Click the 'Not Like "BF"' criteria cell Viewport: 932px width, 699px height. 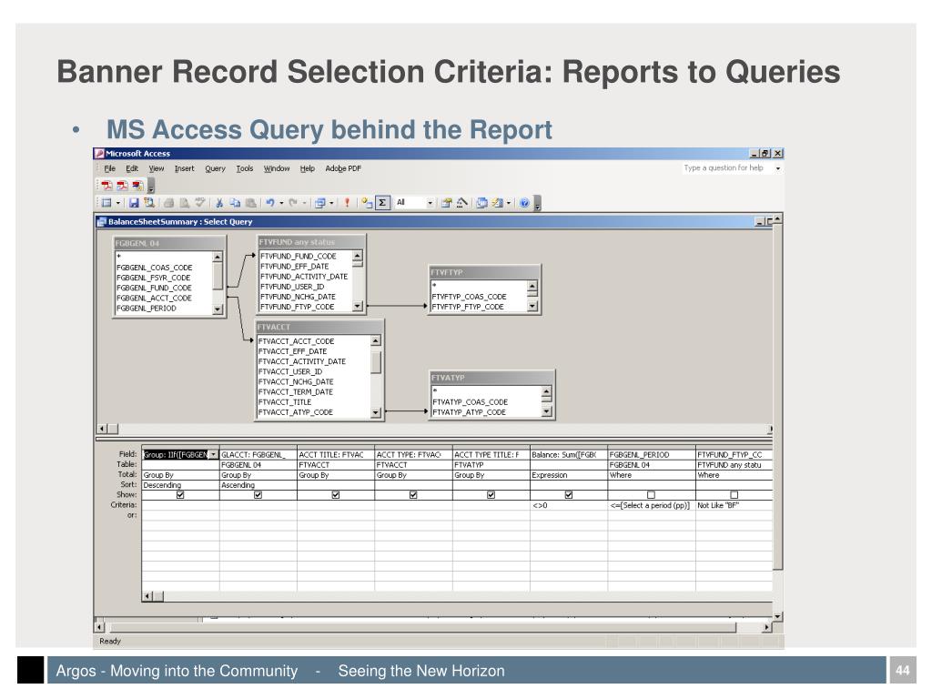[734, 505]
